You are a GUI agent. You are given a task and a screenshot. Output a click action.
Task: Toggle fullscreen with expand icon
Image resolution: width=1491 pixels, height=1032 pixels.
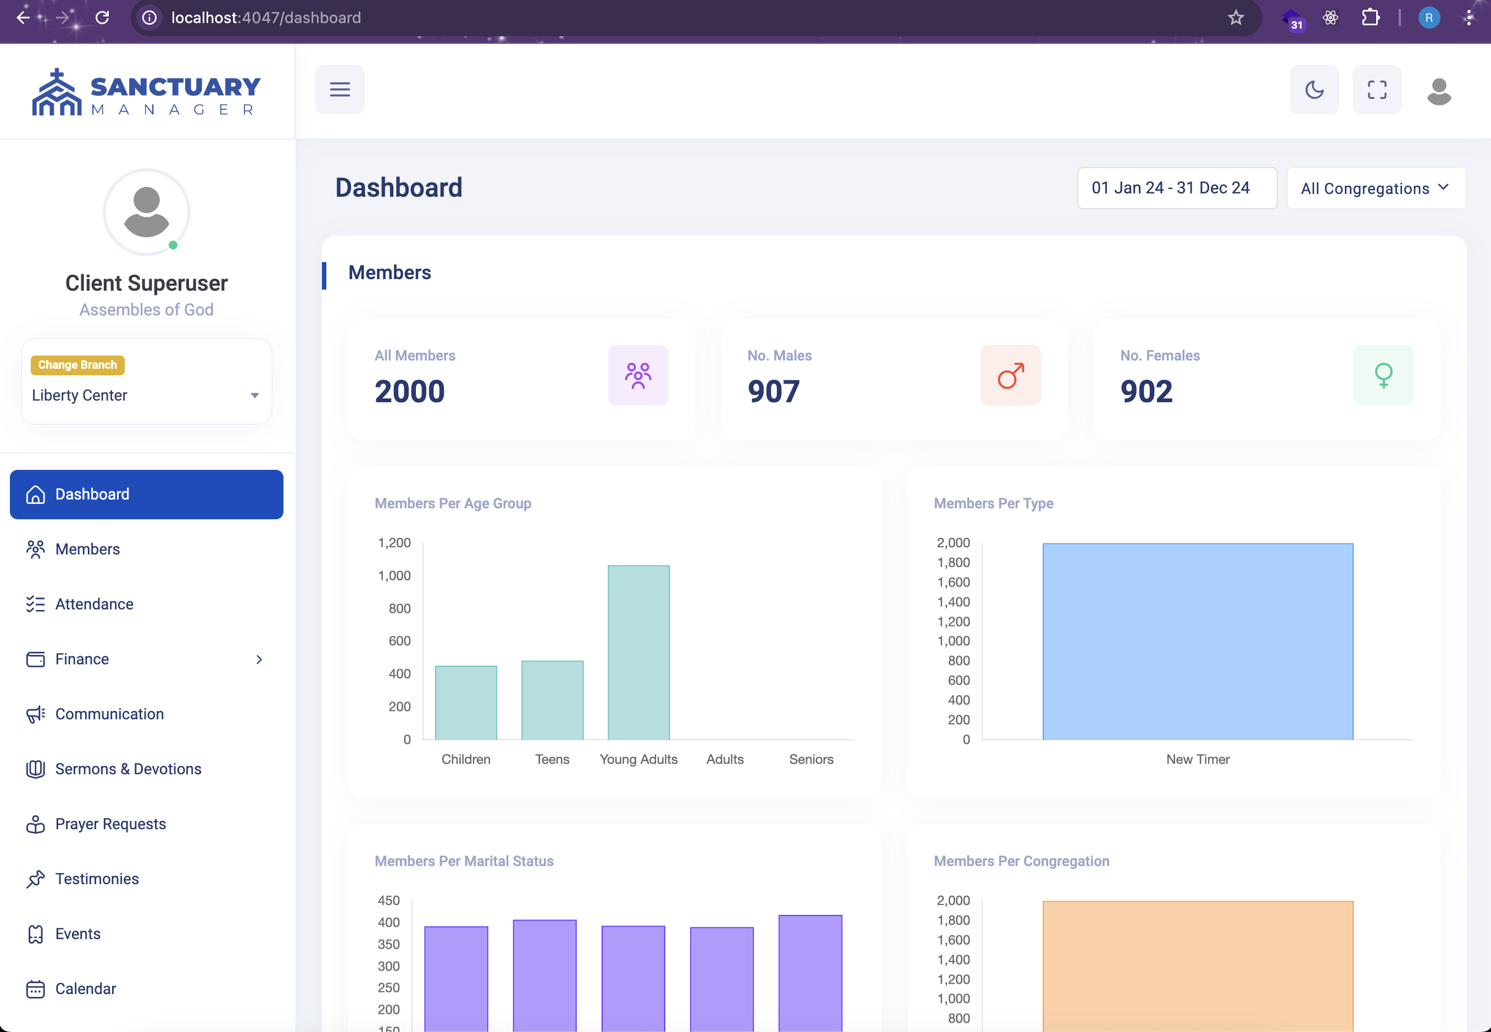(1377, 90)
